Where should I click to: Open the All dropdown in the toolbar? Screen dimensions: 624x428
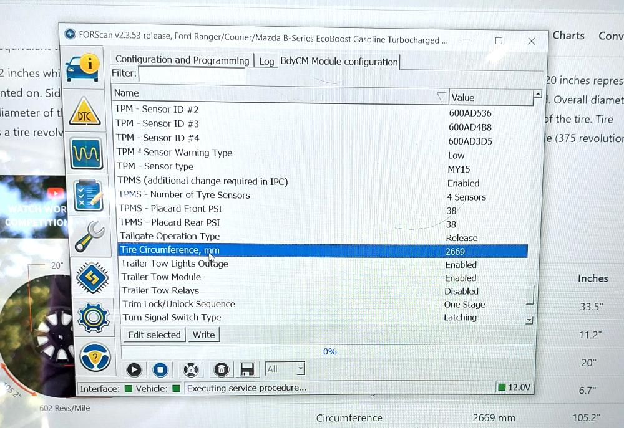tap(285, 369)
